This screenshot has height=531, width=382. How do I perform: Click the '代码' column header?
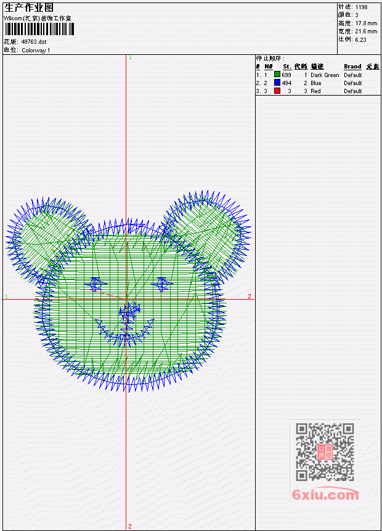click(301, 67)
